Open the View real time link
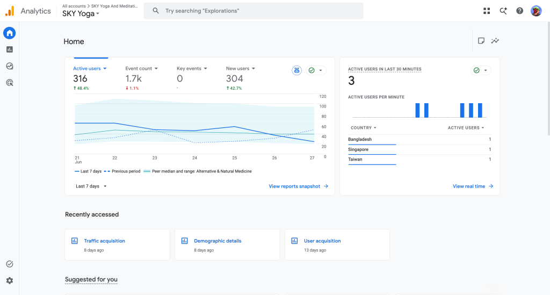550x295 pixels. click(x=473, y=186)
